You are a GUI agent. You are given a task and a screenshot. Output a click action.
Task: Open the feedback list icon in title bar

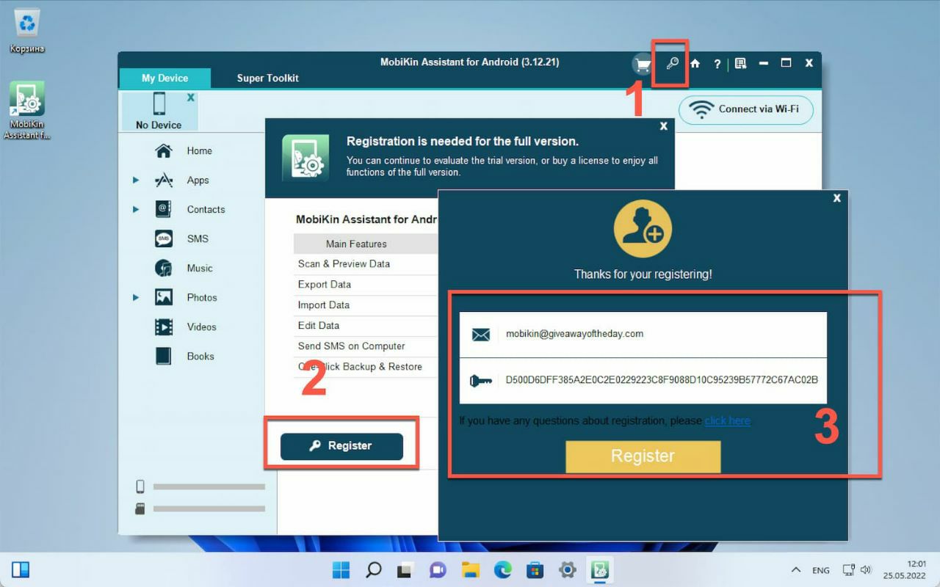[x=740, y=63]
